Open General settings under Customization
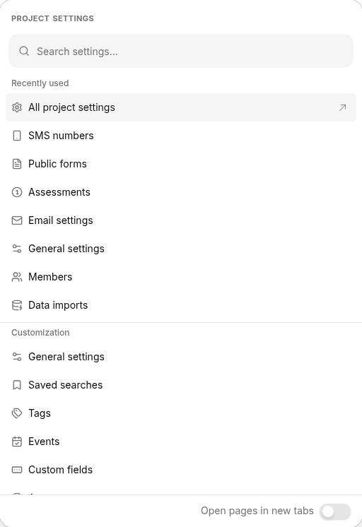The width and height of the screenshot is (362, 527). (181, 357)
